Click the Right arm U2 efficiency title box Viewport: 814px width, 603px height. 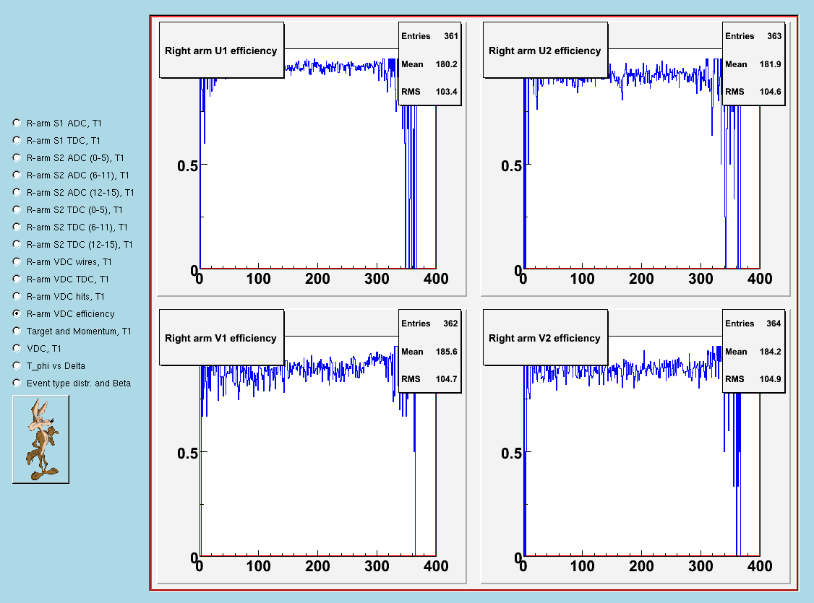coord(545,51)
